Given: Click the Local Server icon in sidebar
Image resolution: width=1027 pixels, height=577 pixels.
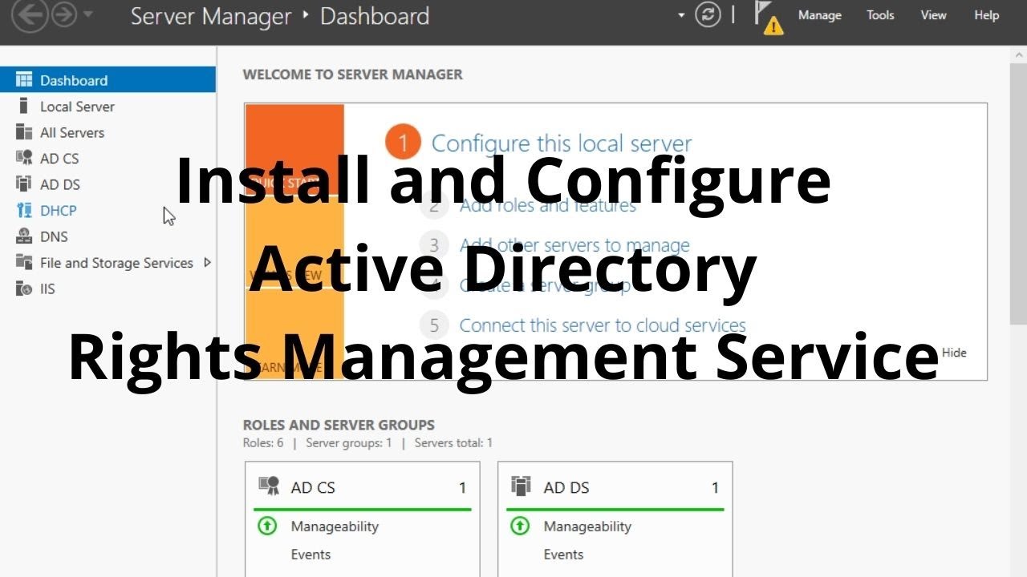Looking at the screenshot, I should [x=24, y=106].
